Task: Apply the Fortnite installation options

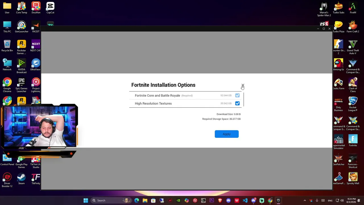Action: [227, 134]
